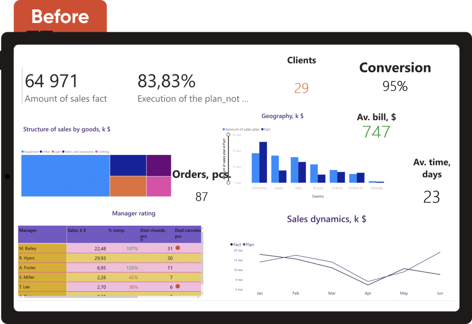Click the Conversion value 95%
Screen dimensions: 472x324
point(395,86)
